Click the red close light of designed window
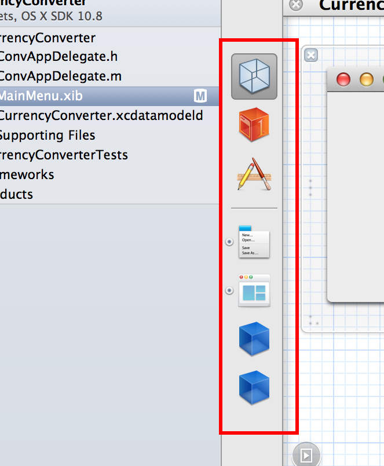The width and height of the screenshot is (384, 466). click(x=343, y=79)
